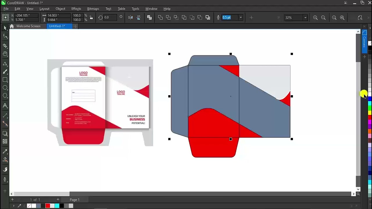Click the Front minus back icon
372x209 pixels.
coord(192,17)
